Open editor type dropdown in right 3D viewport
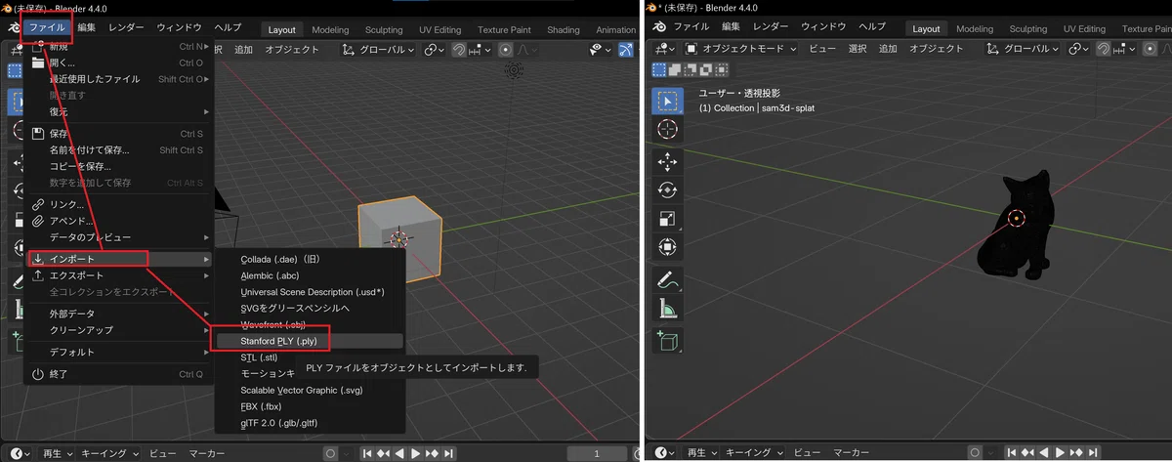This screenshot has width=1172, height=462. point(663,49)
